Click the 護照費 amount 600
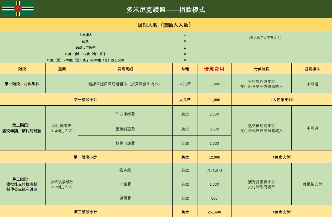This screenshot has width=332, height=217. click(214, 198)
